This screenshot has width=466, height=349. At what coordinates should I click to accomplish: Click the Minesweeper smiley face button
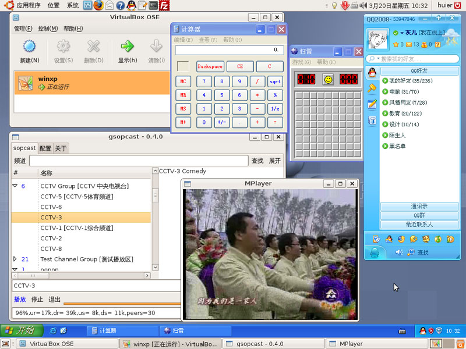pos(328,79)
